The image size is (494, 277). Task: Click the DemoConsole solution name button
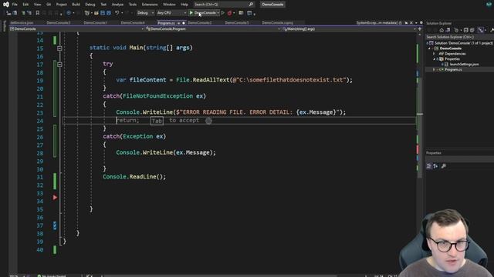click(x=272, y=5)
